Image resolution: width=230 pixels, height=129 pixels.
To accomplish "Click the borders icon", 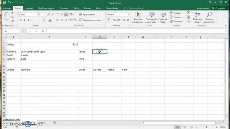I will click(36, 20).
